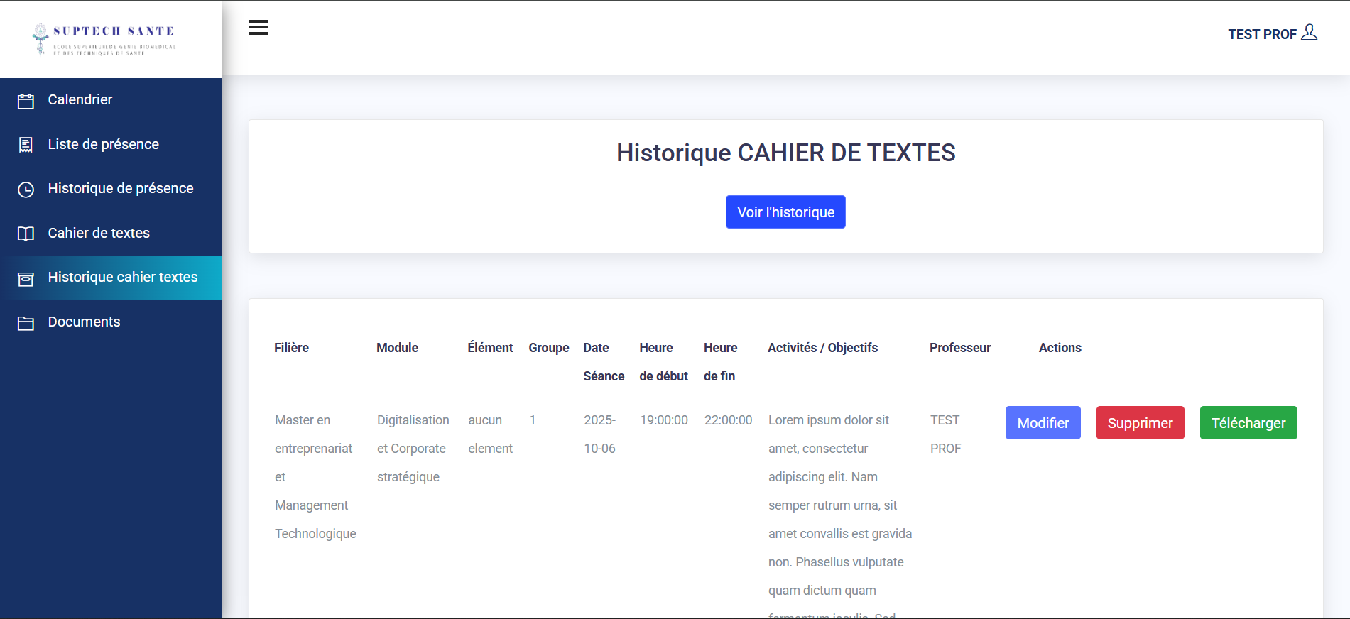Click the Suptech Sante logo
The image size is (1350, 619).
104,39
